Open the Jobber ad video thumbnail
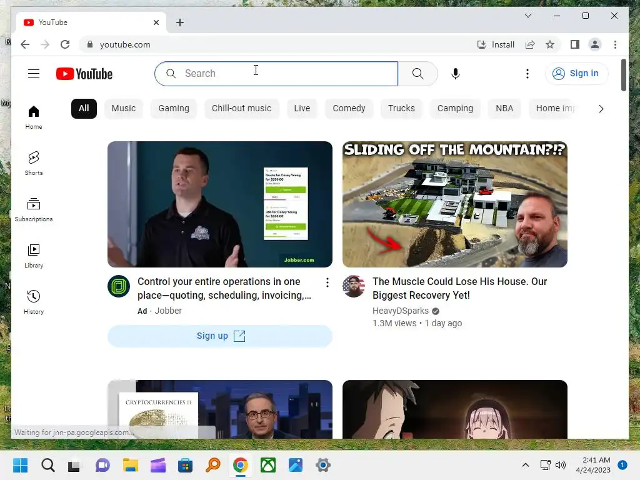The height and width of the screenshot is (480, 640). [x=220, y=204]
